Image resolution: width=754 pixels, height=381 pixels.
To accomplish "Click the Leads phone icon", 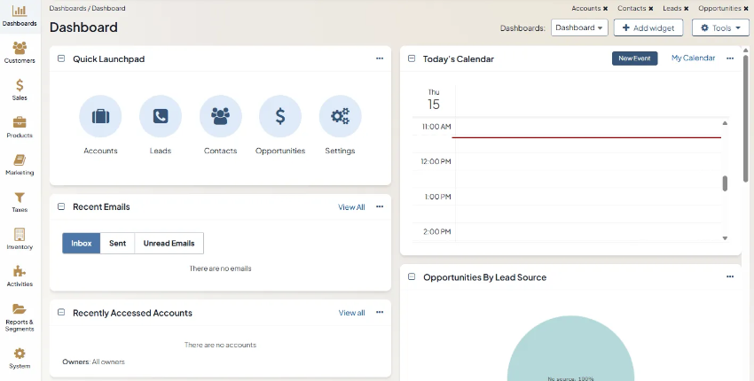I will (x=161, y=116).
